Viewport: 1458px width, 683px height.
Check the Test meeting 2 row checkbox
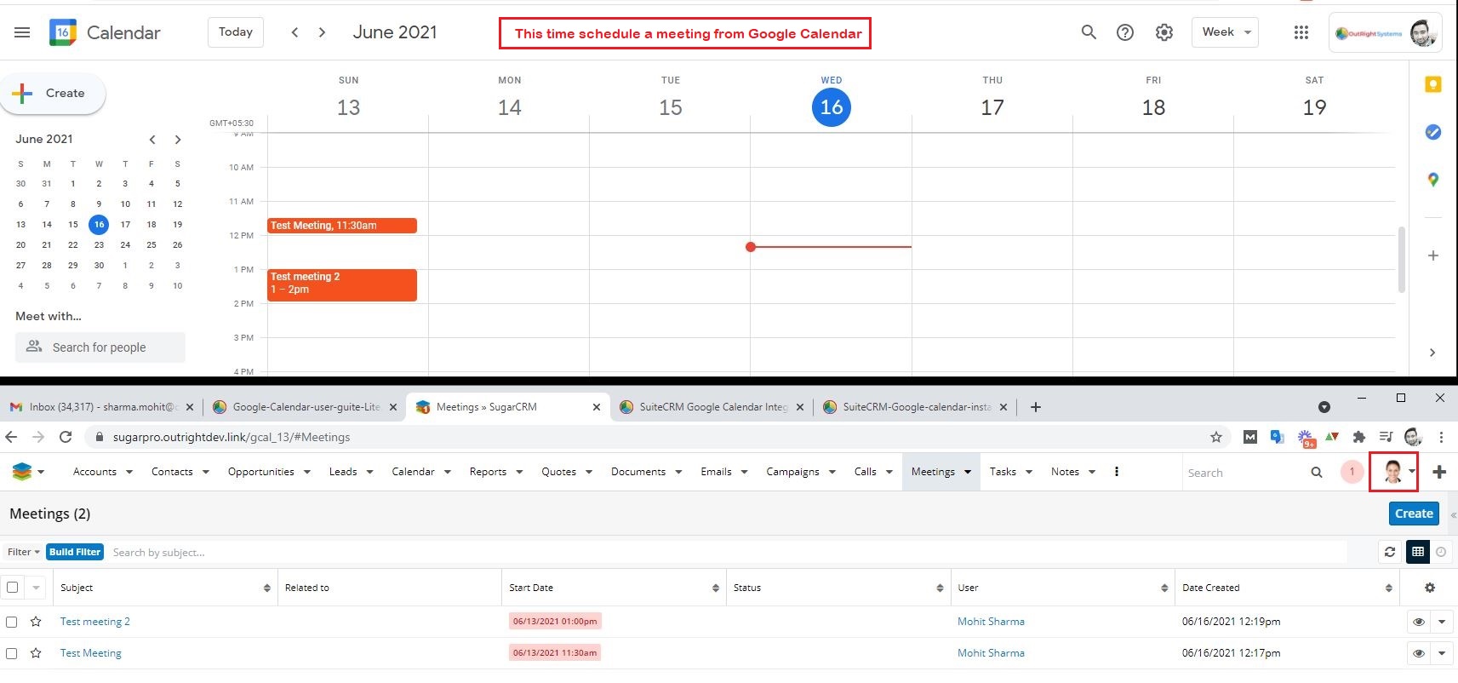tap(12, 622)
